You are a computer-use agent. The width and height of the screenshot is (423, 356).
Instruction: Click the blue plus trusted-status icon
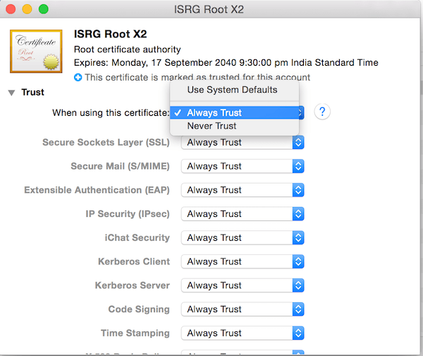point(78,77)
